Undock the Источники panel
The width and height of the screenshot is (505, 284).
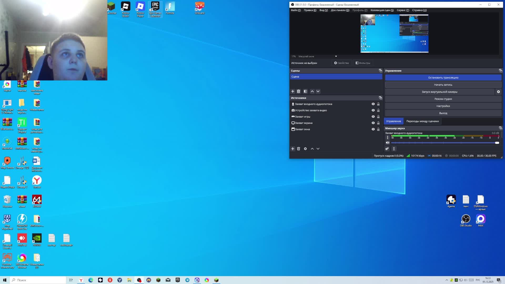(380, 98)
